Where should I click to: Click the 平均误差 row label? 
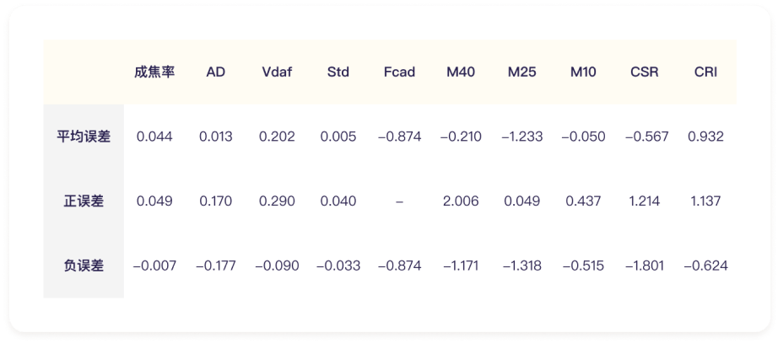[x=84, y=137]
